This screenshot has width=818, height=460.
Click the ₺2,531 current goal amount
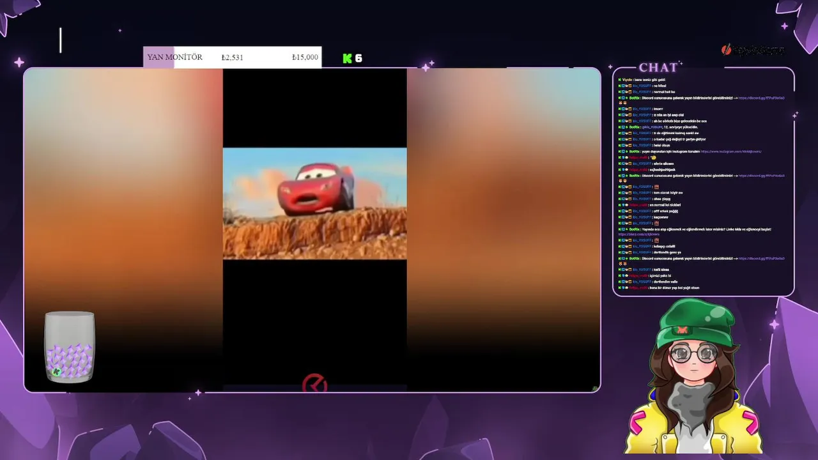232,57
